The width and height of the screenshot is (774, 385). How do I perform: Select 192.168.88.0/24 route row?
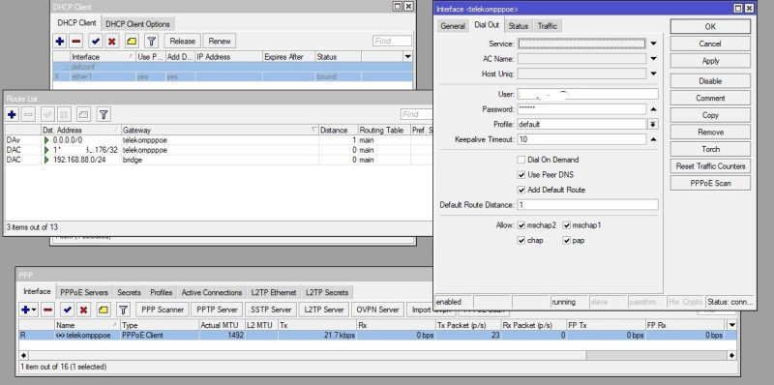coord(219,160)
